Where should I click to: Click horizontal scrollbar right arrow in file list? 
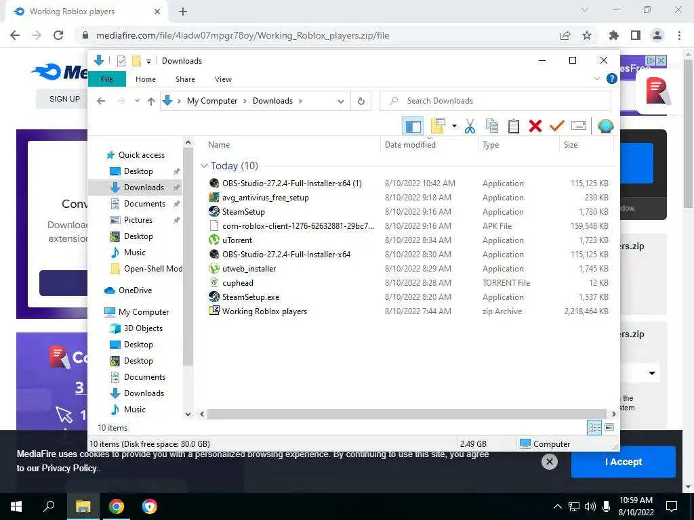point(613,414)
